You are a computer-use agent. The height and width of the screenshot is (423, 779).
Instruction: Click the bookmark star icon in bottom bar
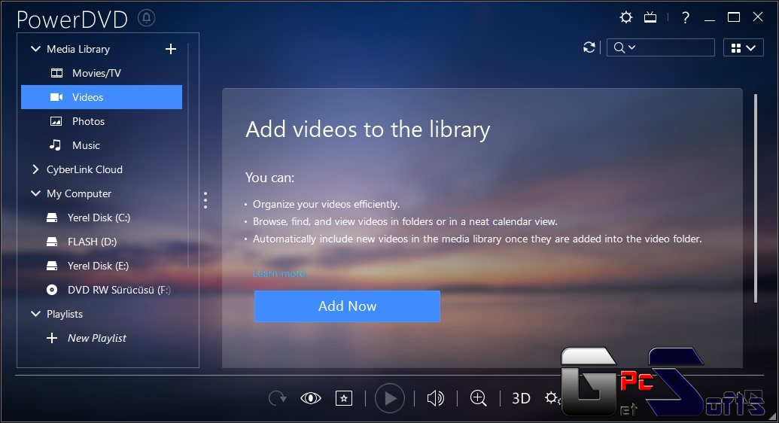(344, 398)
